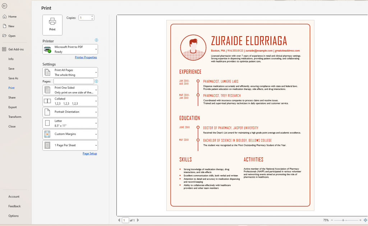Click the zoom out minus icon

[332, 220]
